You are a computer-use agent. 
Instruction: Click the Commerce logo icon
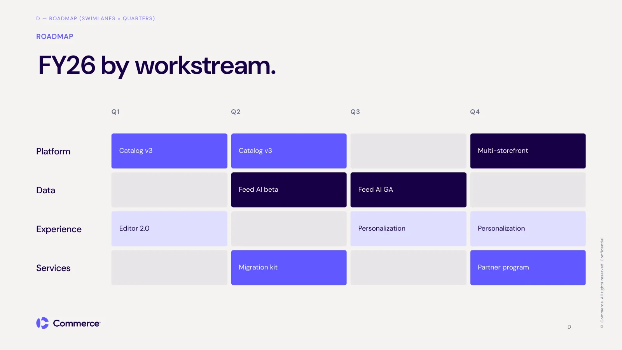click(x=42, y=323)
